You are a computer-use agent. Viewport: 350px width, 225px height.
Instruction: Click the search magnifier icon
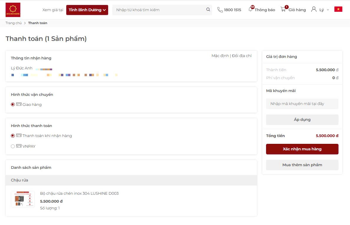click(208, 10)
